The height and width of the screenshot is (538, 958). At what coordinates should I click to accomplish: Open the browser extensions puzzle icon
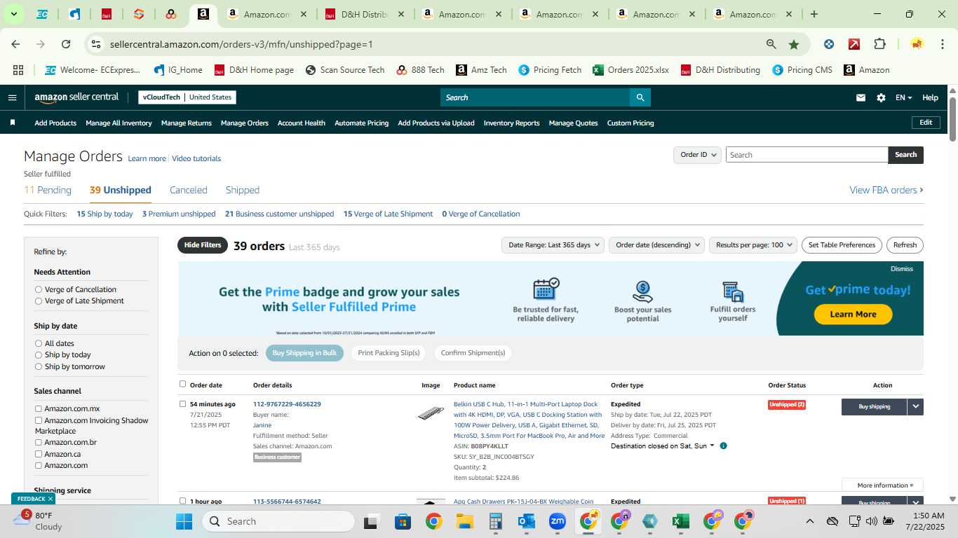pyautogui.click(x=879, y=44)
